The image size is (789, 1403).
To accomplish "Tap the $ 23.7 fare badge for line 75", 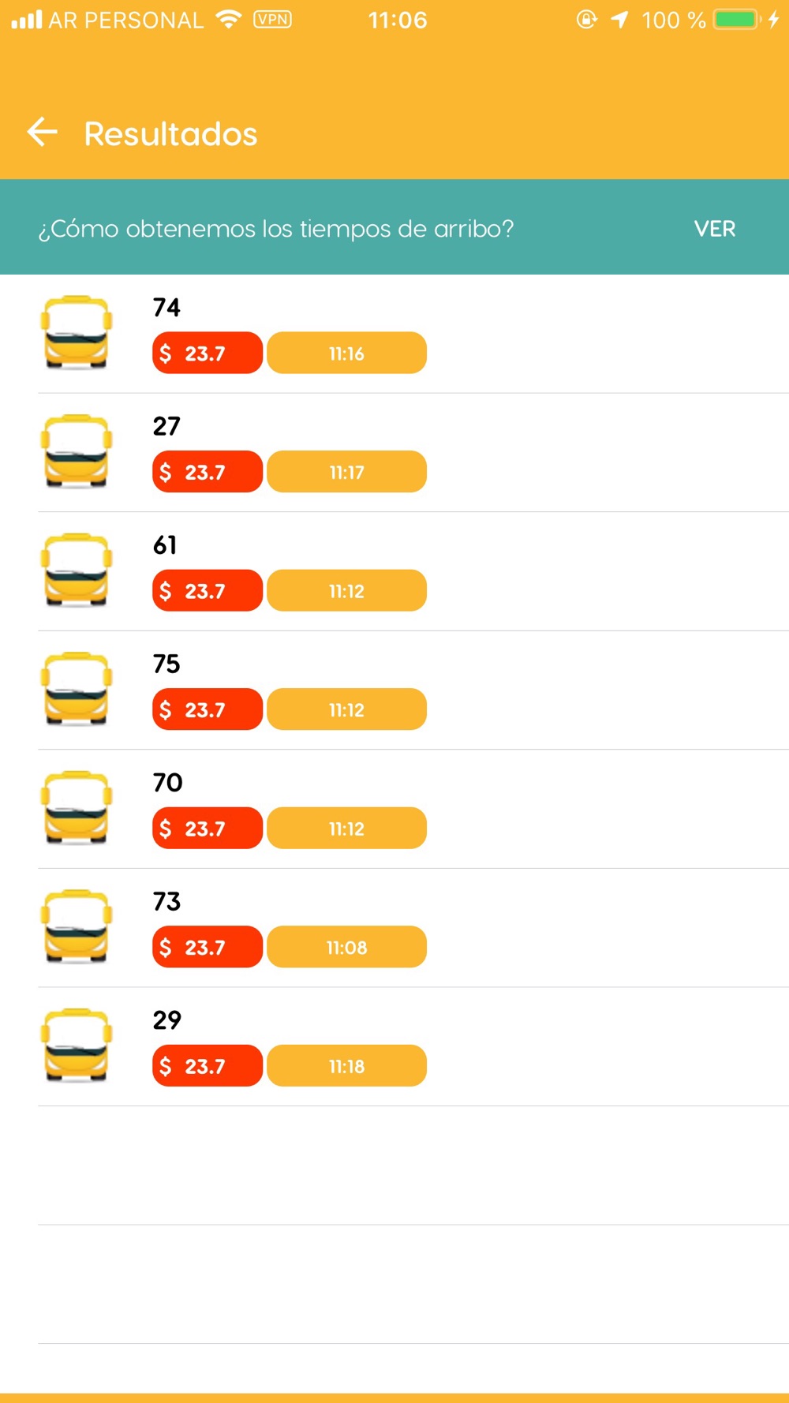I will tap(207, 709).
